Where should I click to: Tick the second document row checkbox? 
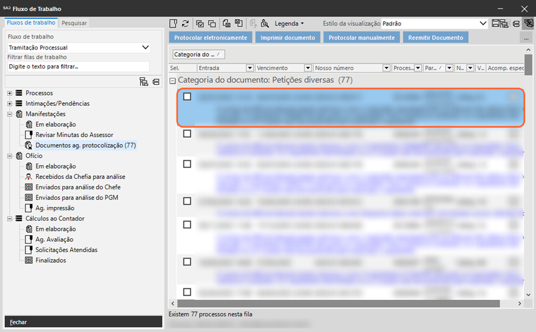[187, 134]
